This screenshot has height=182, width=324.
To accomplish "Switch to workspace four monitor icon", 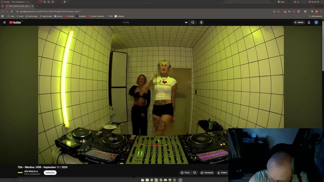I will coord(53,2).
